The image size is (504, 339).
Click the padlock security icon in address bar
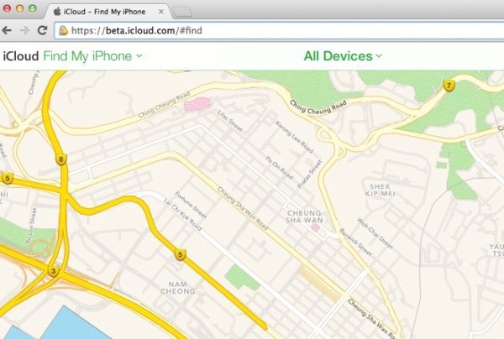point(63,30)
